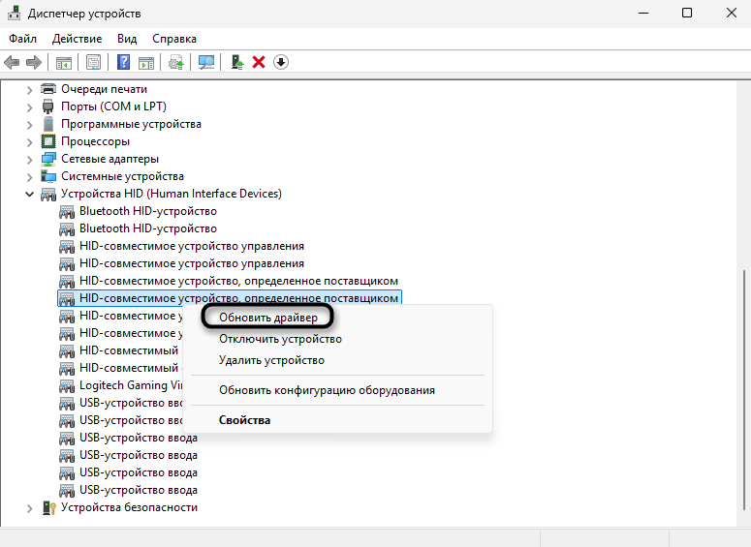This screenshot has width=751, height=547.
Task: Scan for hardware changes monitor-magnifier icon
Action: [x=206, y=62]
